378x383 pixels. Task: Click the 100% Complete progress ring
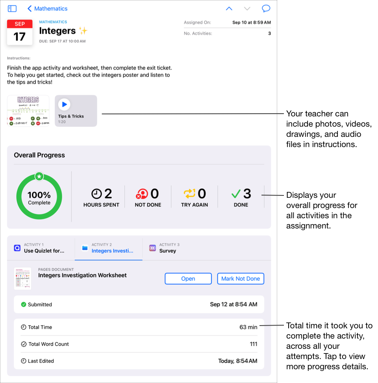(39, 195)
